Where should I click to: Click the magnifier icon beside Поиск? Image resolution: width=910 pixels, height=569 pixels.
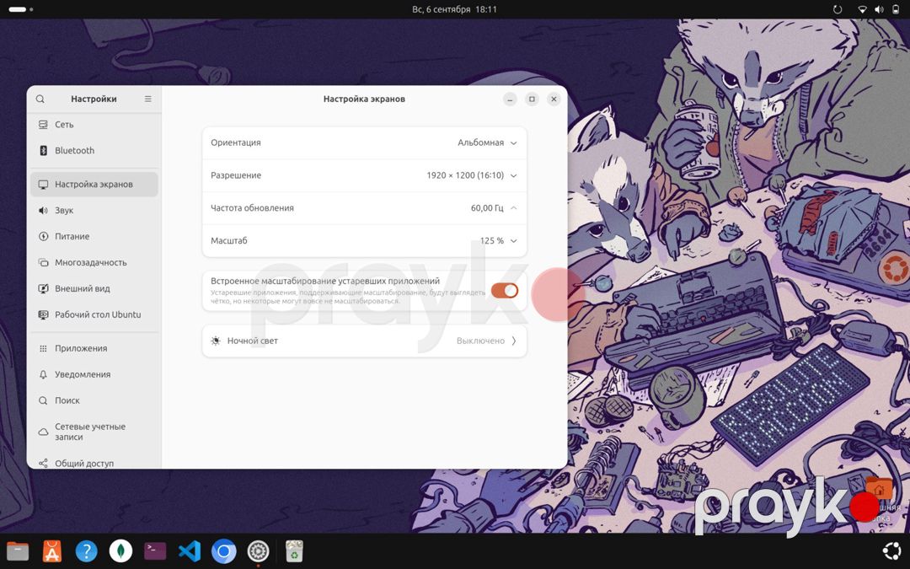click(x=43, y=400)
